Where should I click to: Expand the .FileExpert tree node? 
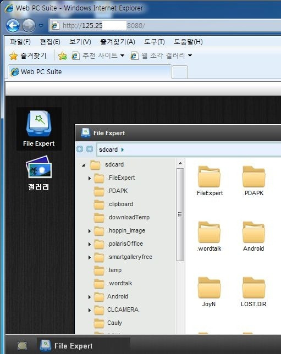tap(90, 178)
